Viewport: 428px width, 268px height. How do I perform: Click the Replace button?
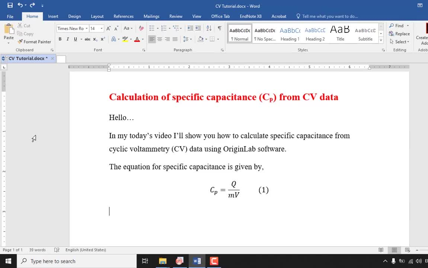399,34
